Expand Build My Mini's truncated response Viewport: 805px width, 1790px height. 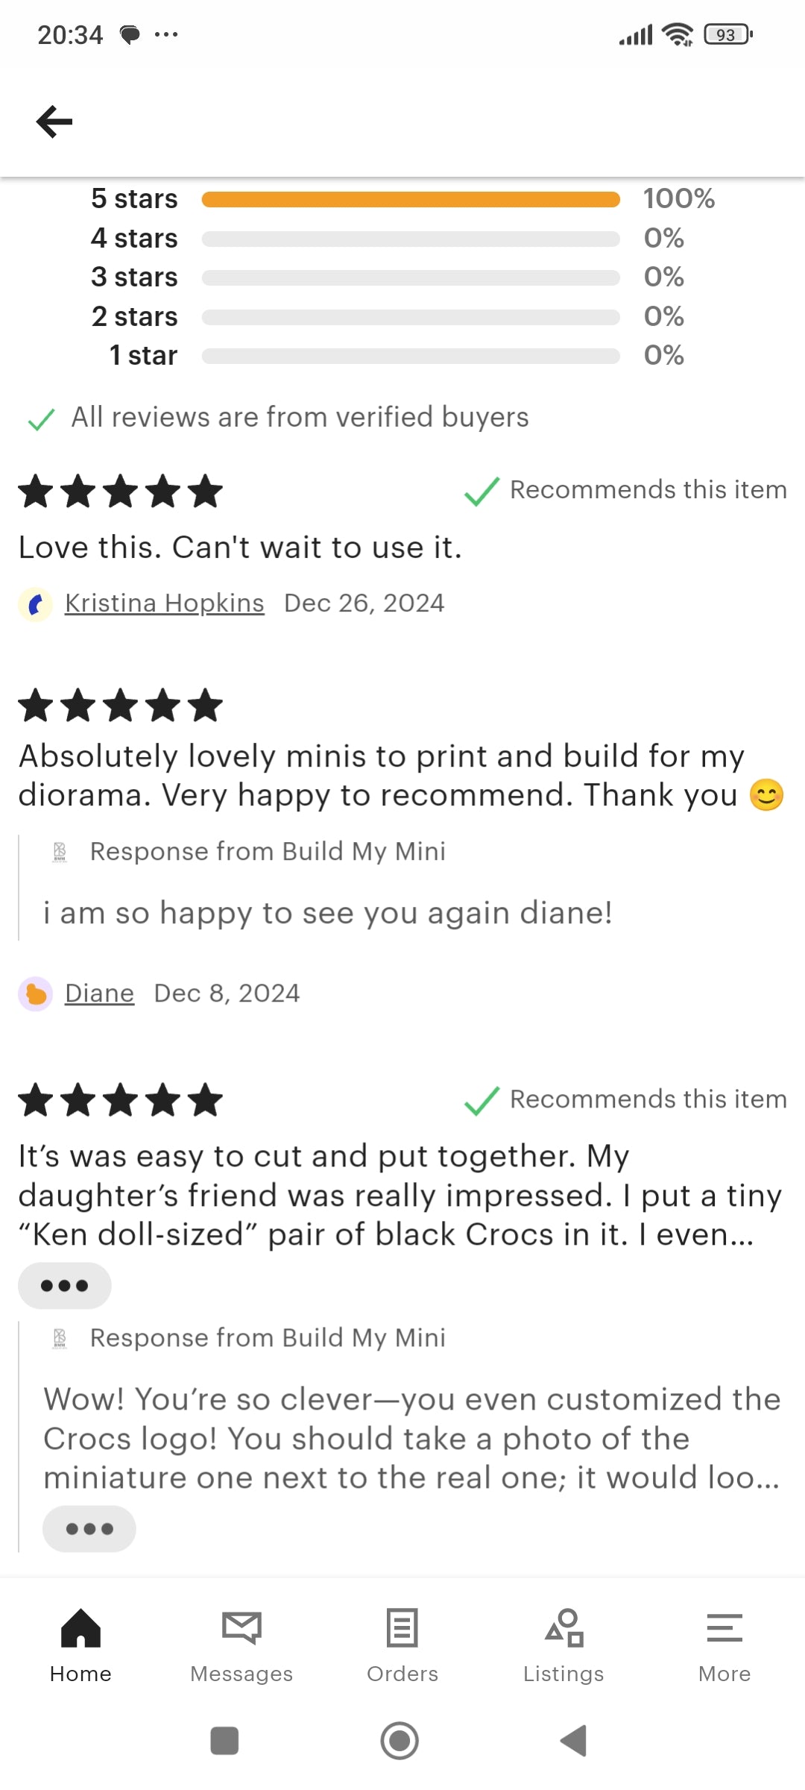coord(89,1529)
